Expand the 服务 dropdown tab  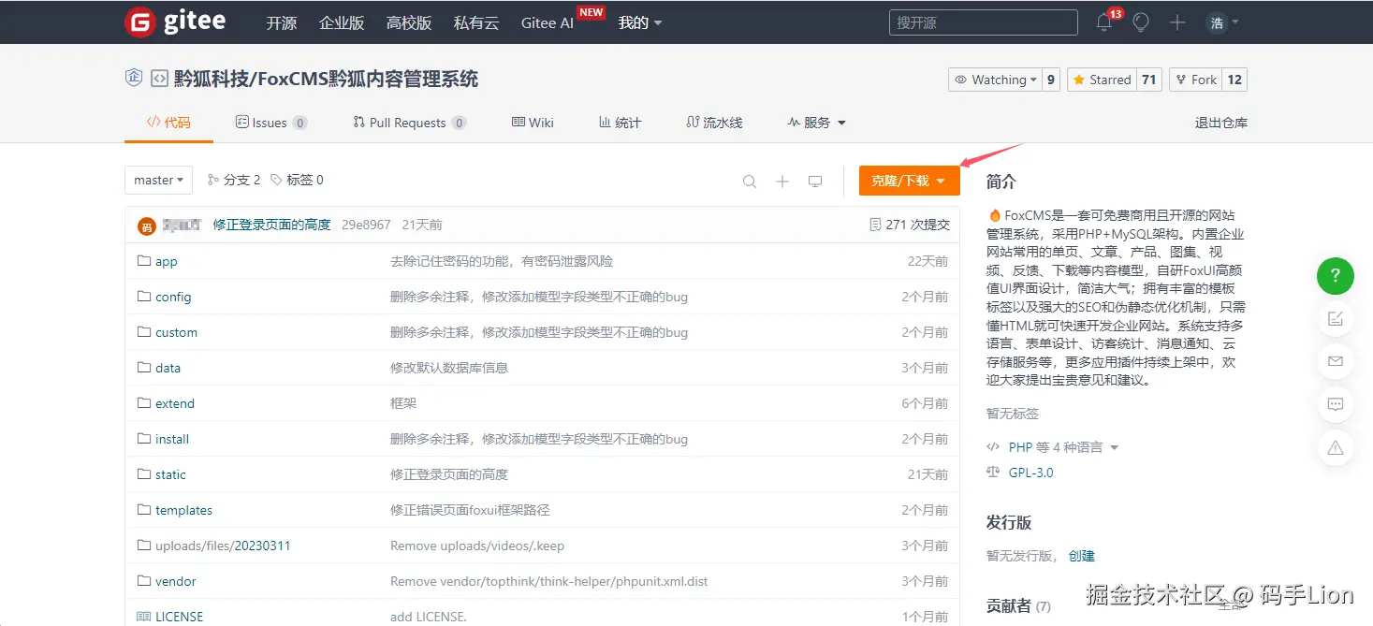(x=817, y=123)
